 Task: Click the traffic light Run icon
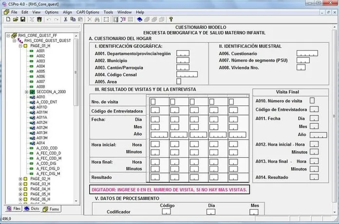[39, 19]
